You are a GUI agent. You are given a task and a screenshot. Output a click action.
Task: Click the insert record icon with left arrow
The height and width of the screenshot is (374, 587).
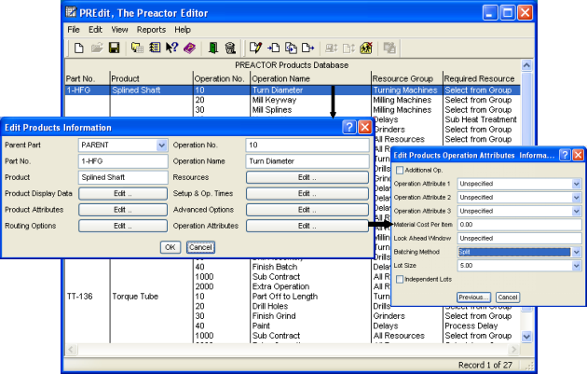[x=274, y=48]
